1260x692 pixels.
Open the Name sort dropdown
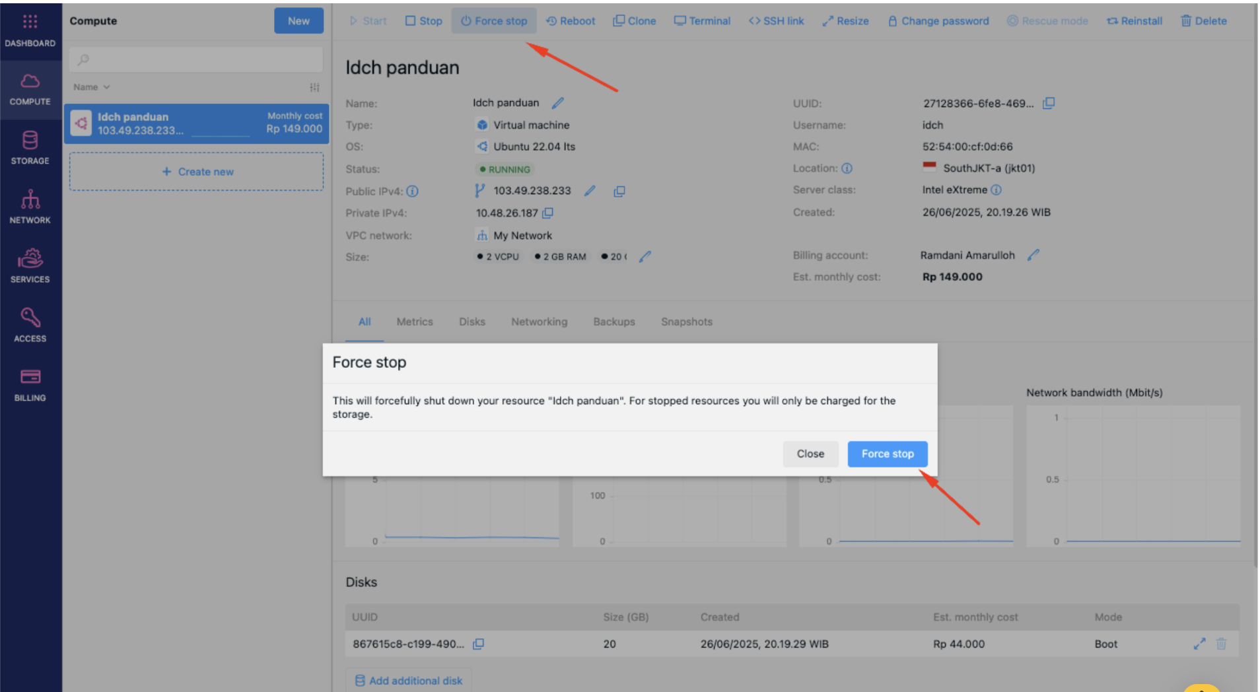coord(91,87)
